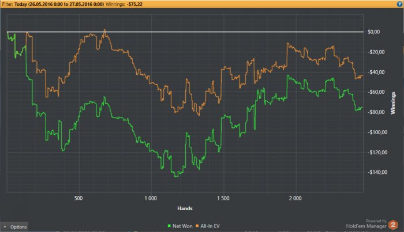404x232 pixels.
Task: Click the Filter: label in header
Action: click(7, 4)
